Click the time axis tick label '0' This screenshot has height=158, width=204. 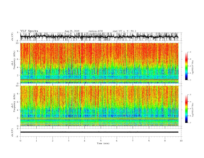pos(20,141)
